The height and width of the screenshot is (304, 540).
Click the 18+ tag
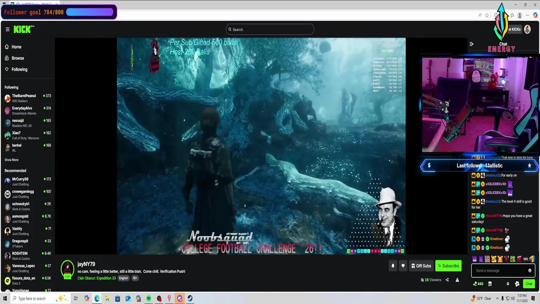(x=135, y=278)
